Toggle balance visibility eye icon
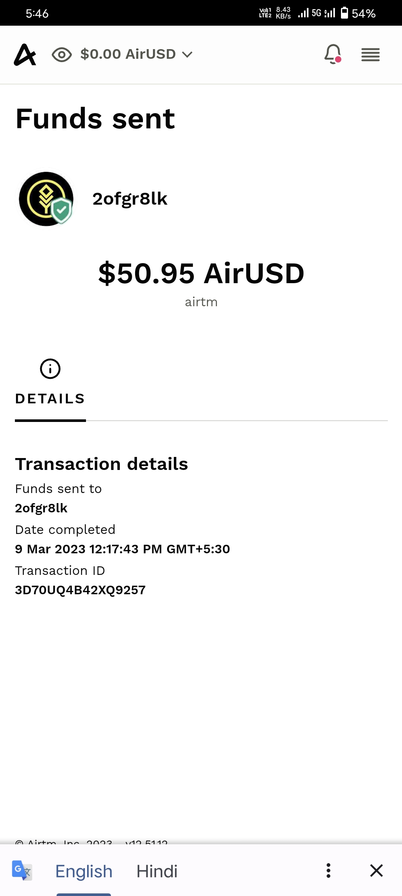Image resolution: width=402 pixels, height=896 pixels. (62, 55)
